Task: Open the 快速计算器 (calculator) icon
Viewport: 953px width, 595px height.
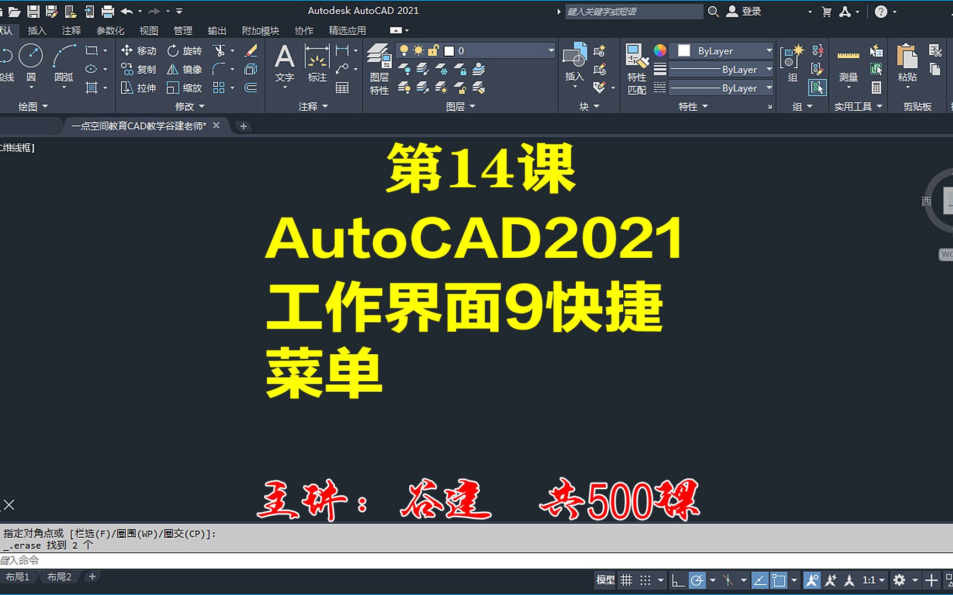Action: point(876,88)
